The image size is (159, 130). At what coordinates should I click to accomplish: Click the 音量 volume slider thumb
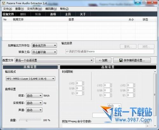(x=27, y=120)
